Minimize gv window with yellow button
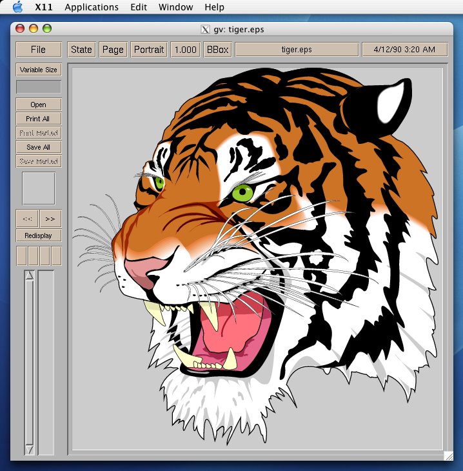This screenshot has width=463, height=471. [x=34, y=28]
